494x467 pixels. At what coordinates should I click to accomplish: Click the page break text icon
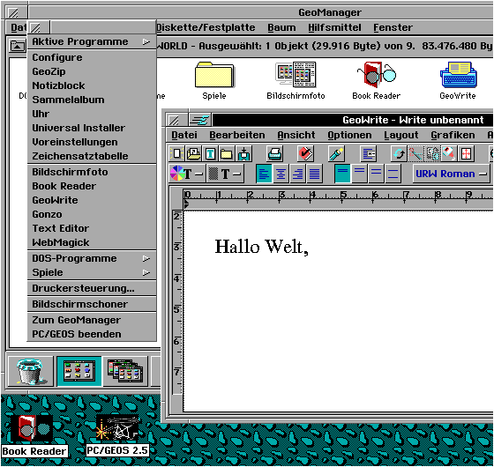pos(369,153)
